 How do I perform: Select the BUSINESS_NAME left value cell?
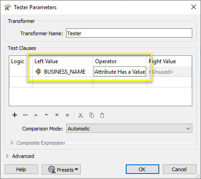coord(62,71)
